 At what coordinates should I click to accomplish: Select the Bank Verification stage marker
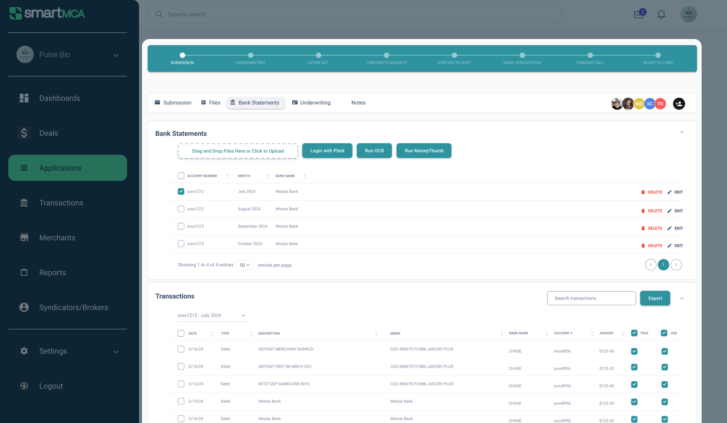[522, 55]
